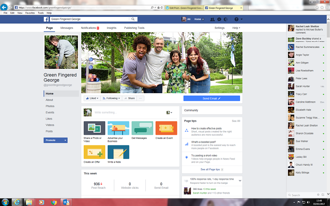
Task: Expand the Promote dropdown button
Action: 56,140
